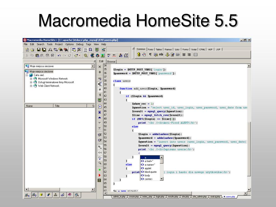Click the Open file icon

32,50
